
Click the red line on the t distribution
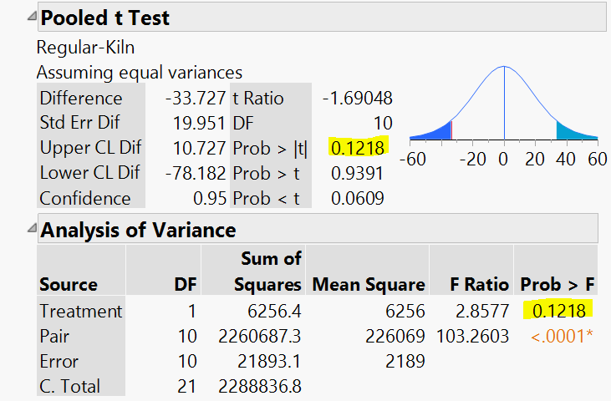pyautogui.click(x=451, y=129)
